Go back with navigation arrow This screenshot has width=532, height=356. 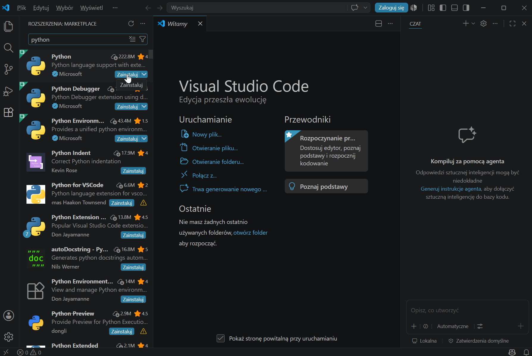coord(148,8)
